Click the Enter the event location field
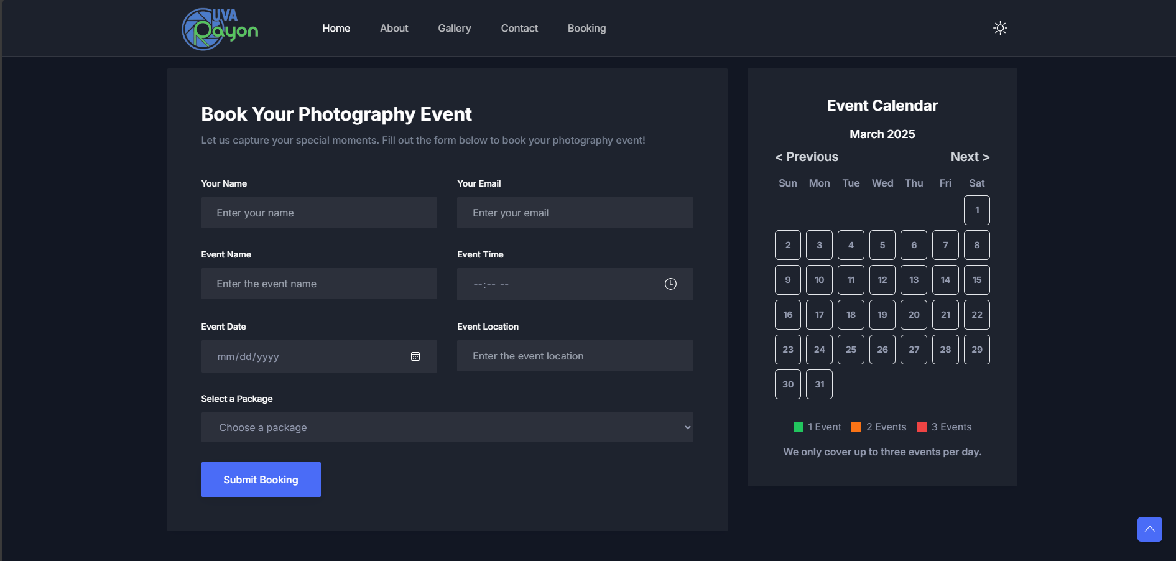 click(574, 356)
